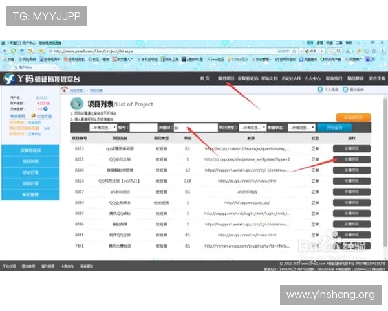Click the yellow star favorites icon beside address bar
This screenshot has width=388, height=311.
(x=41, y=51)
